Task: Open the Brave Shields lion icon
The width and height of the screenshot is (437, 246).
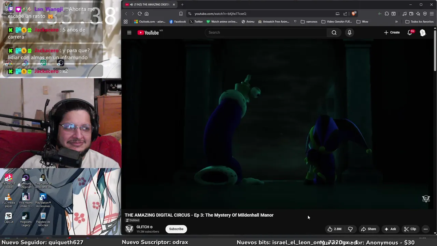Action: click(x=354, y=14)
